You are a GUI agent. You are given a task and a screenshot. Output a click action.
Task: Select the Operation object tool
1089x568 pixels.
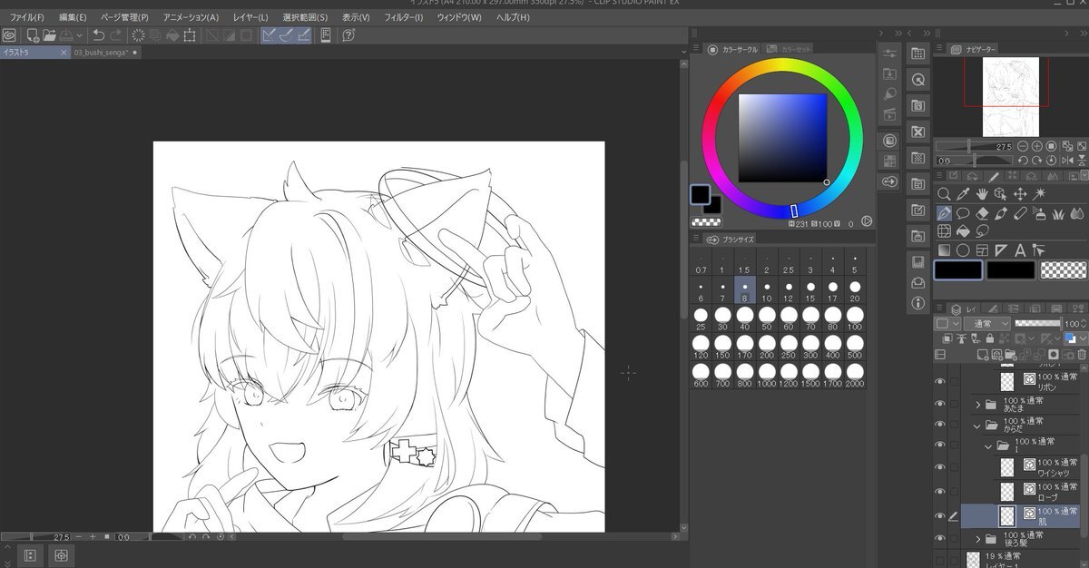coord(1001,194)
